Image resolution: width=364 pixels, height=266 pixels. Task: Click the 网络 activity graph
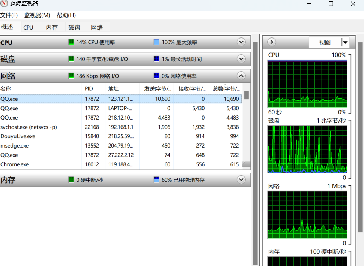307,215
